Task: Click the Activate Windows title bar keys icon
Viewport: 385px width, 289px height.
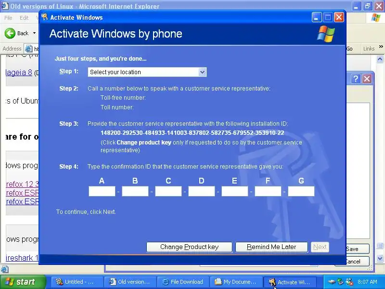Action: click(x=44, y=17)
